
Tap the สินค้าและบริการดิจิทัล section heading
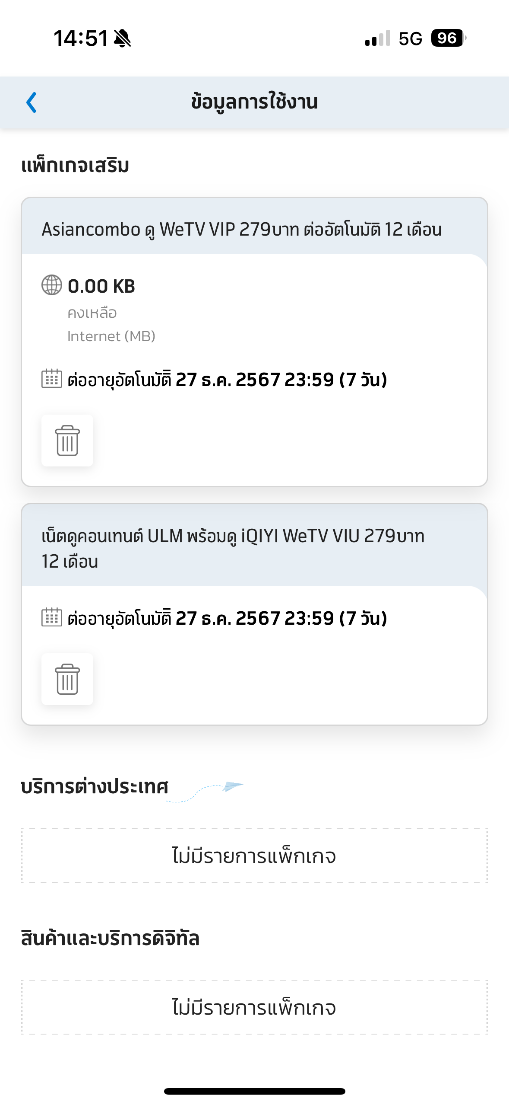pos(110,938)
